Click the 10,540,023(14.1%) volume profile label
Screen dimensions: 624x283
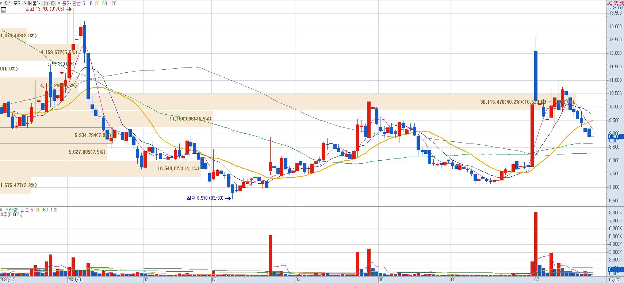(179, 168)
